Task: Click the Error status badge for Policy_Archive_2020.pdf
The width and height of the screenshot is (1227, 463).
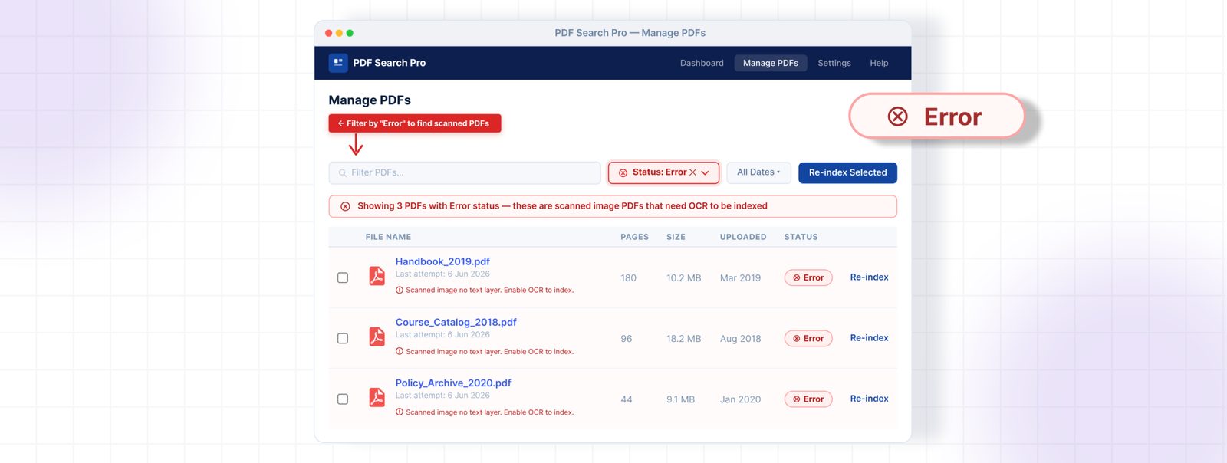Action: (x=808, y=399)
